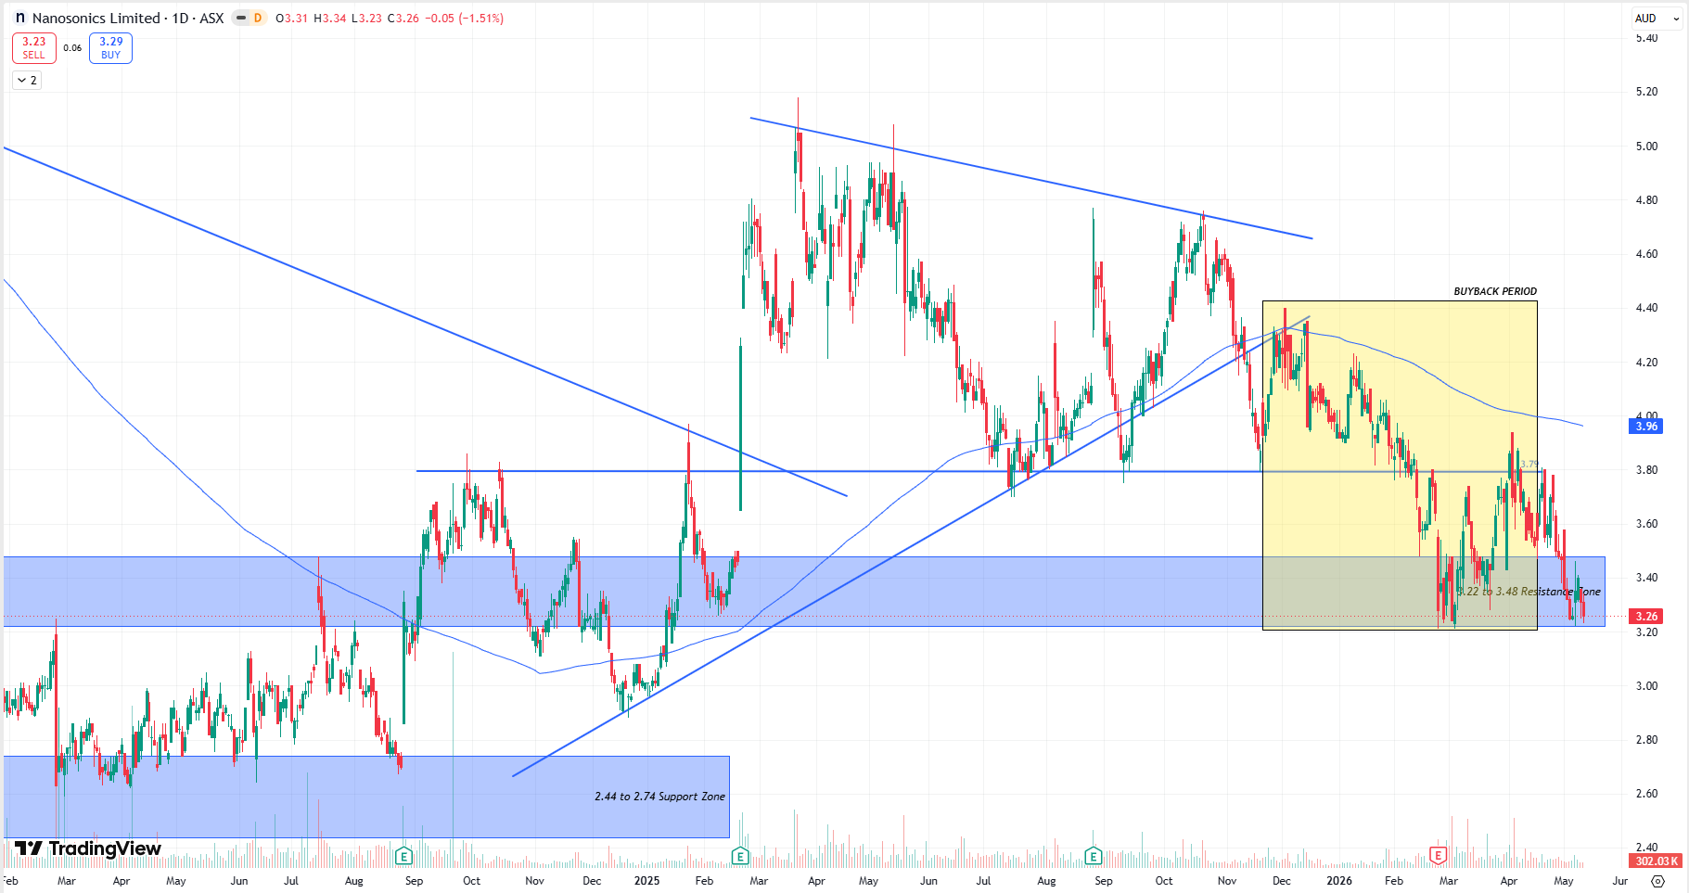Toggle the market status dash indicator
The image size is (1689, 893).
(x=241, y=18)
